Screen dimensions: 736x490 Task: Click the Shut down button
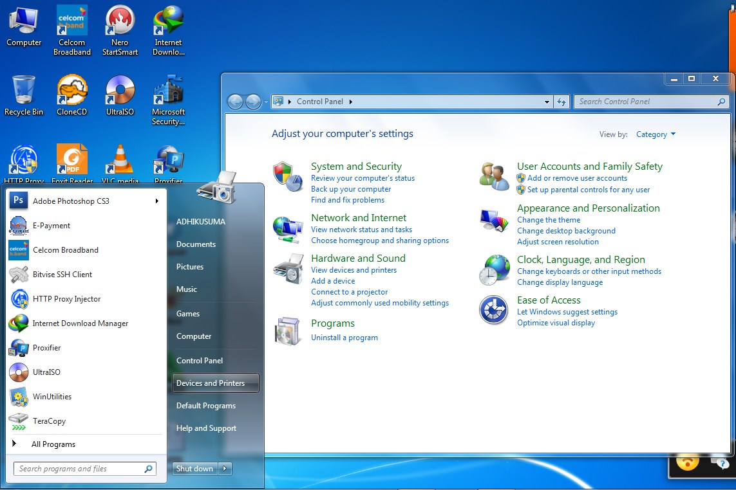click(195, 468)
